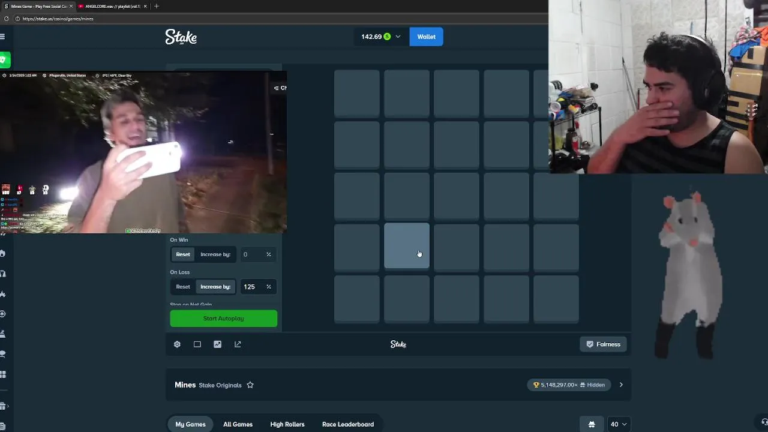This screenshot has height=432, width=768.
Task: Reveal first tile in top grid row
Action: tap(357, 93)
